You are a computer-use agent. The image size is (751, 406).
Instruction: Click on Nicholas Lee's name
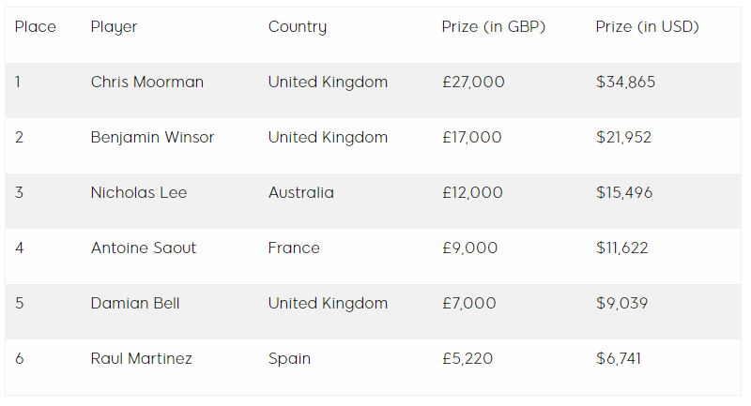tap(138, 193)
